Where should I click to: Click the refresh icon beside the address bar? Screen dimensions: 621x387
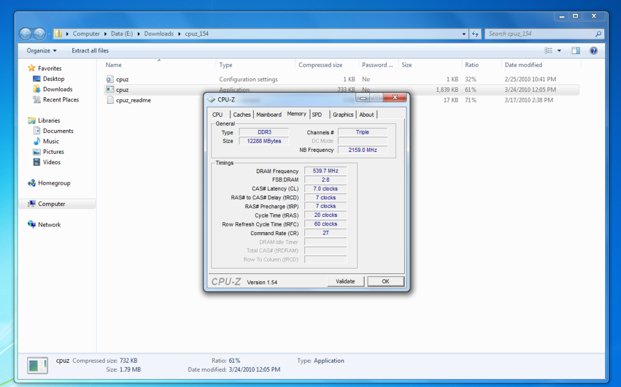click(x=475, y=34)
